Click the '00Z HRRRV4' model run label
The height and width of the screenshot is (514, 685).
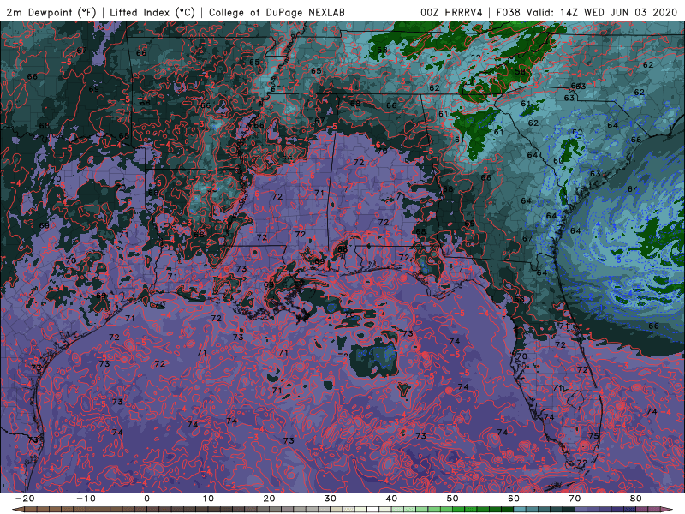coord(451,12)
